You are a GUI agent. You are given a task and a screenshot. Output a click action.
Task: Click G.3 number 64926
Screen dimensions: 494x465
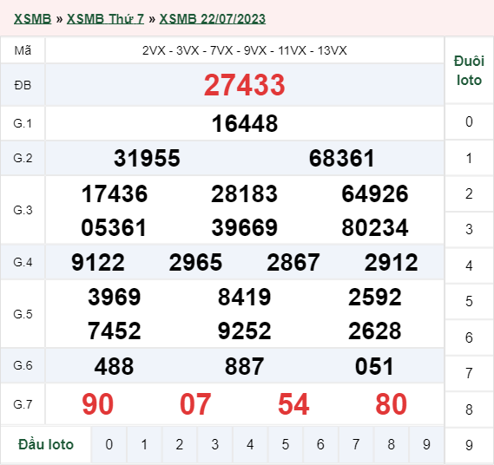click(375, 193)
